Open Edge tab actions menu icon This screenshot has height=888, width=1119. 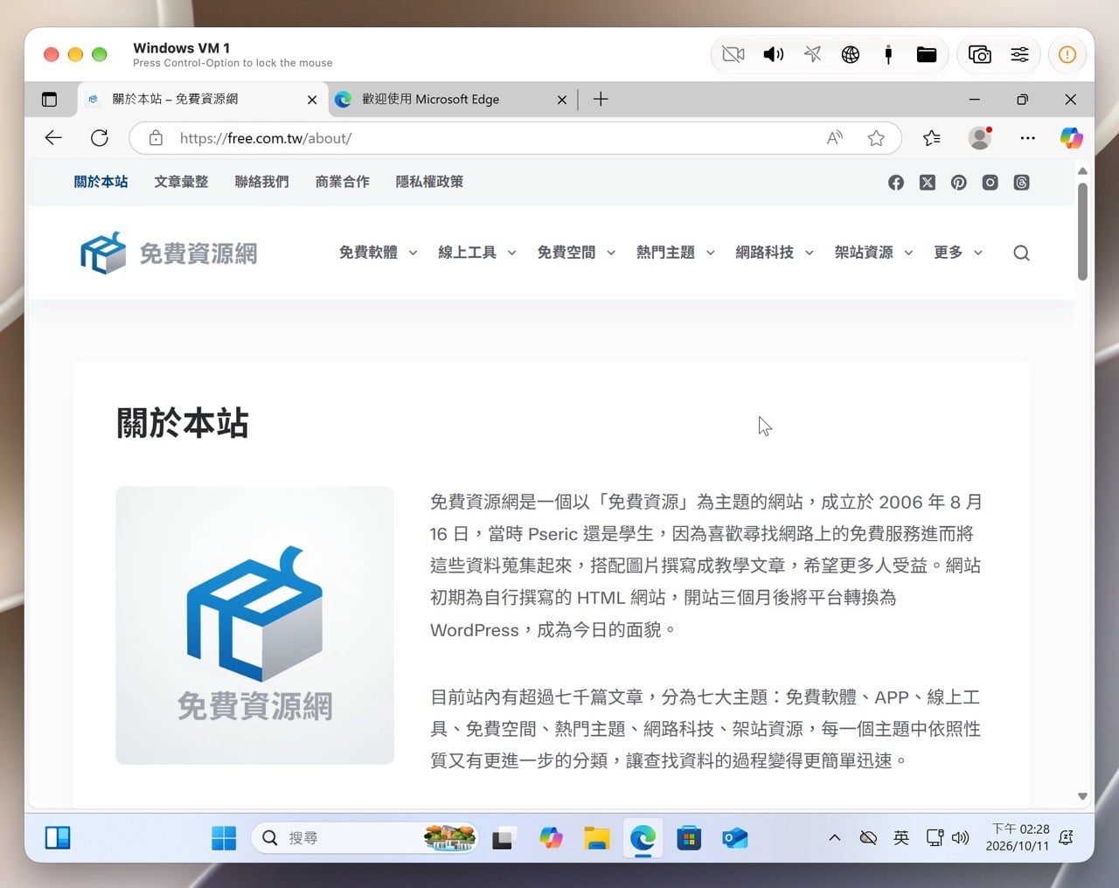[x=50, y=100]
